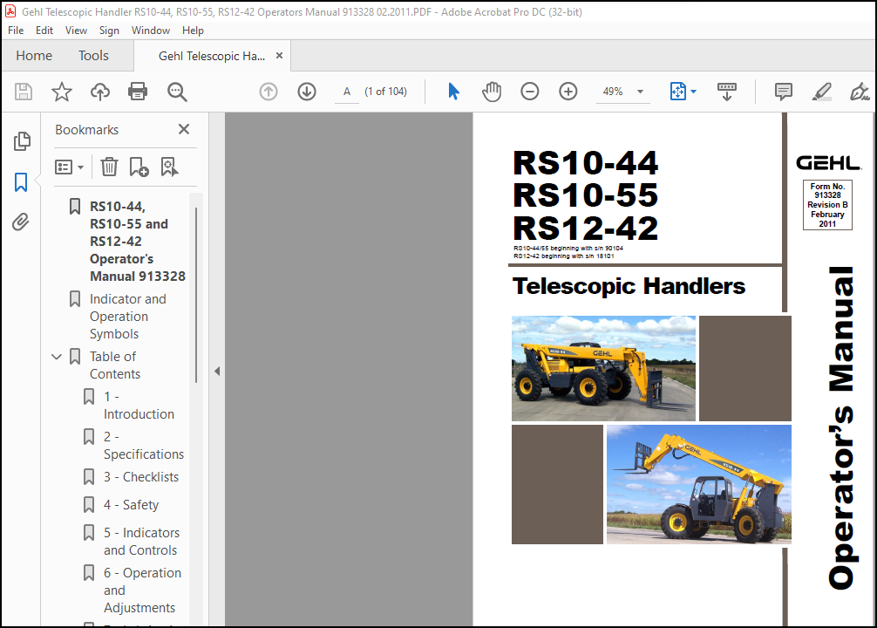This screenshot has width=877, height=628.
Task: Activate the hand pan tool
Action: (492, 92)
